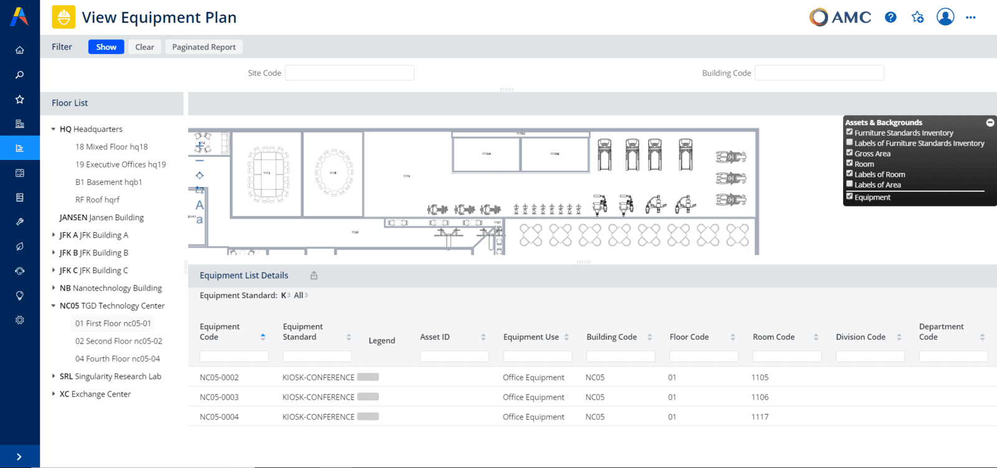Collapse the Assets & Backgrounds panel
This screenshot has width=997, height=468.
tap(990, 123)
